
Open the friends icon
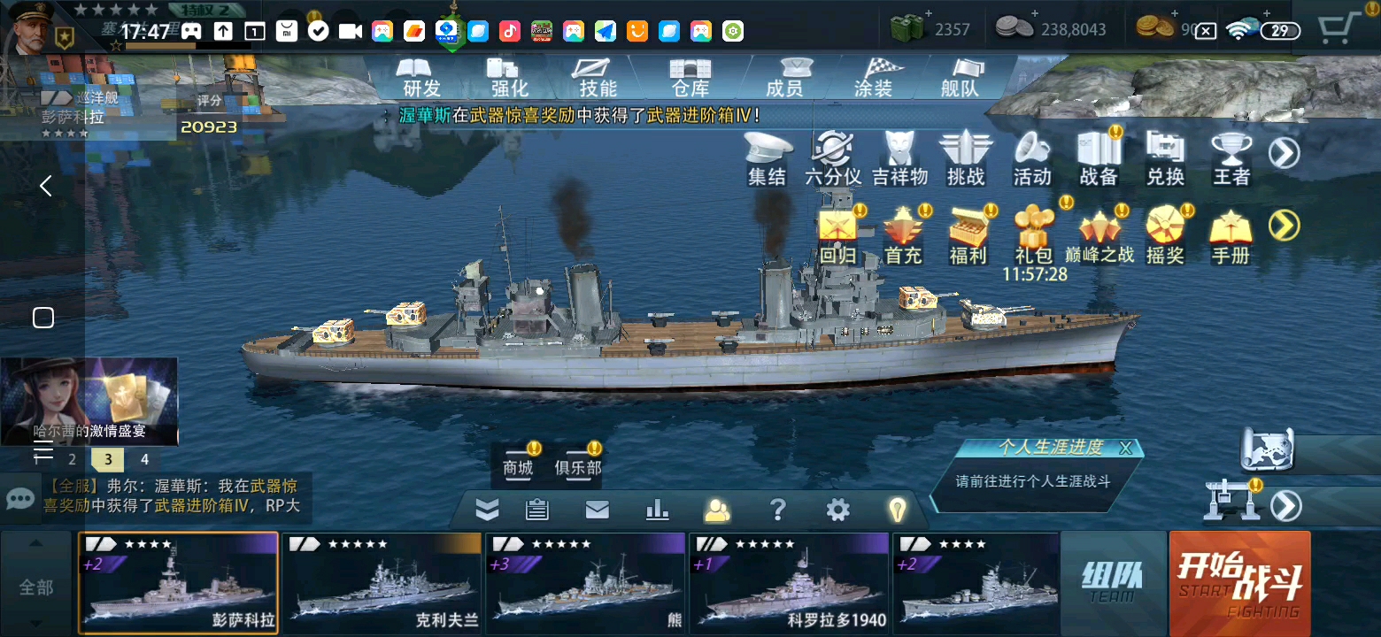coord(717,510)
